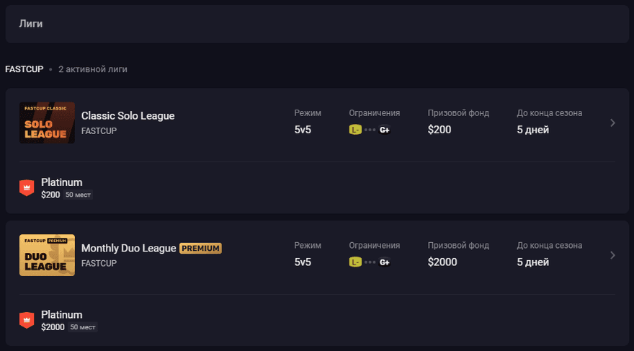Open Classic Solo League thumbnail image

point(47,122)
